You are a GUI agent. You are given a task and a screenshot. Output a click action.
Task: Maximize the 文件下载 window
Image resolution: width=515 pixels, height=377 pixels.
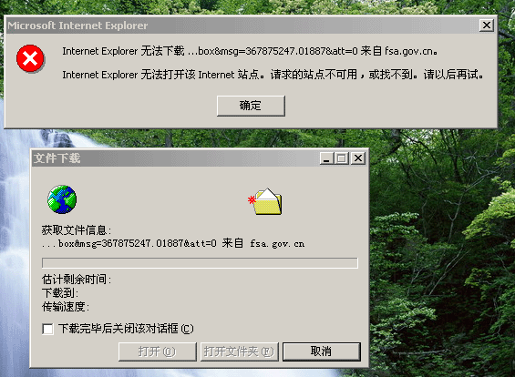pos(342,158)
